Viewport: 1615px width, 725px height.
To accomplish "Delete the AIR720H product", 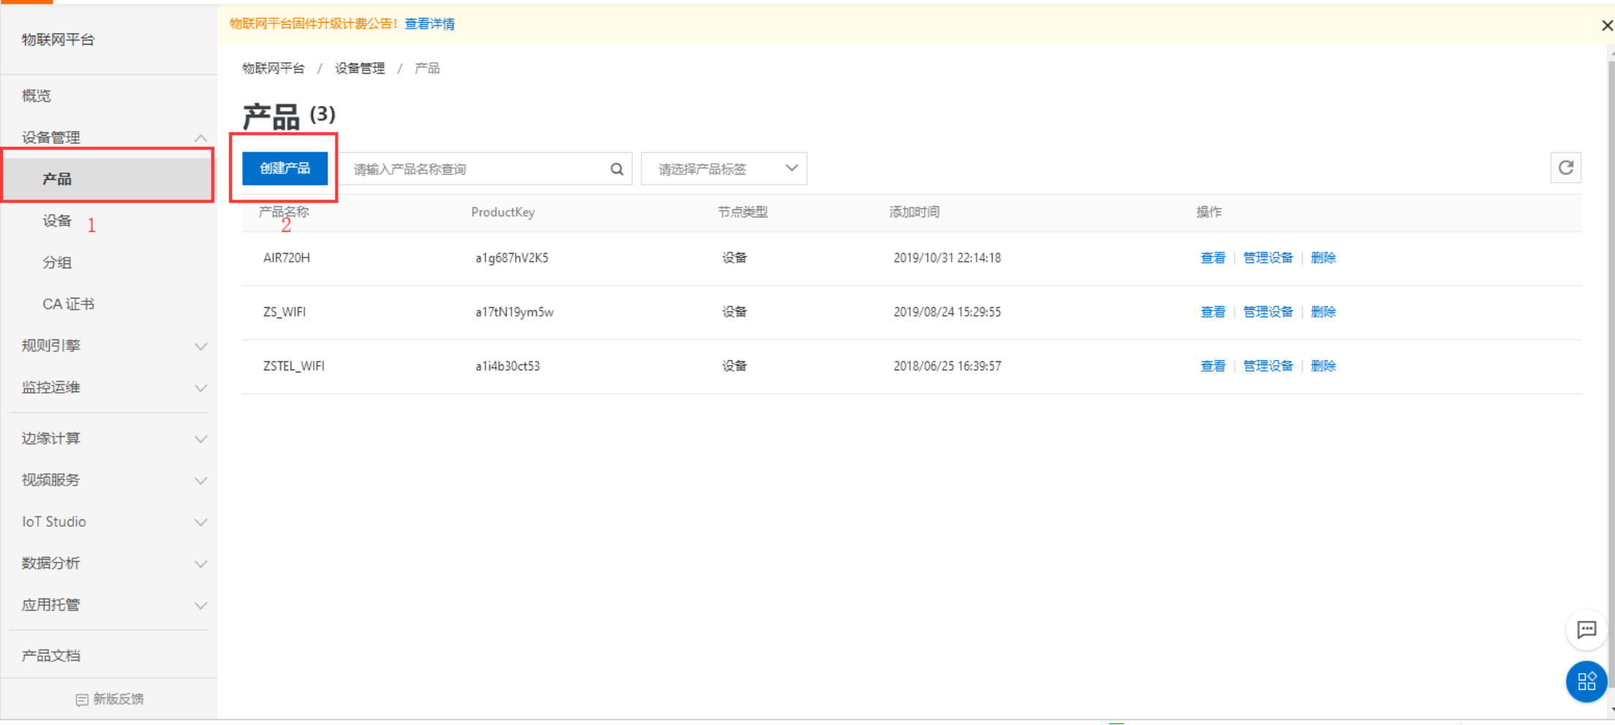I will (1323, 258).
